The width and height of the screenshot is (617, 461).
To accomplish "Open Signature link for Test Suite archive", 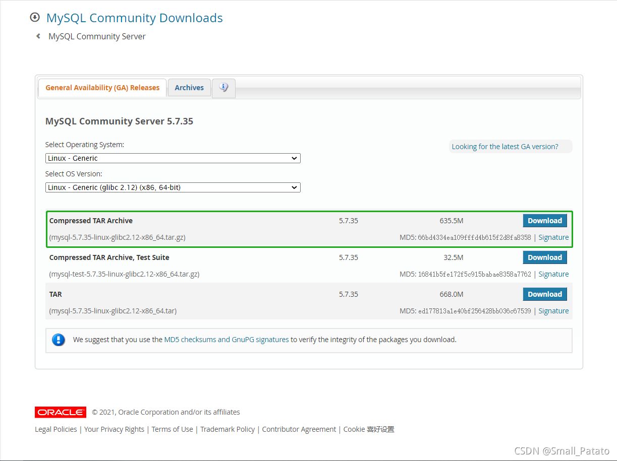I will coord(553,274).
